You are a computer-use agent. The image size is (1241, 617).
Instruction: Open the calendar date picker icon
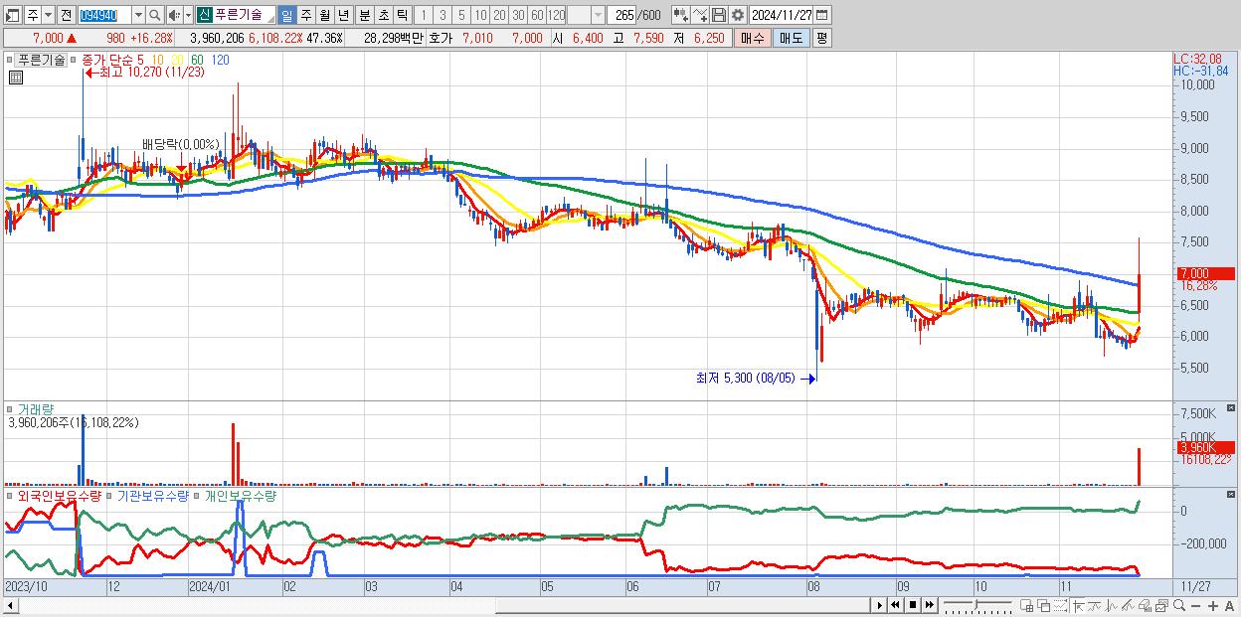pos(822,15)
